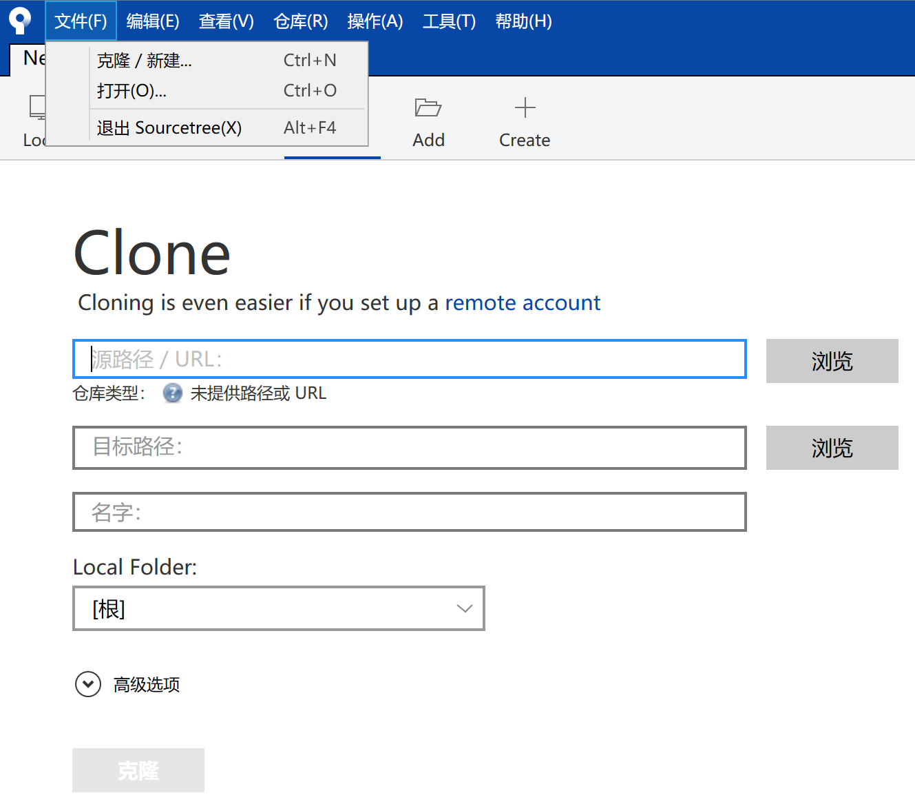Click 浏览 next to source path

pyautogui.click(x=832, y=361)
